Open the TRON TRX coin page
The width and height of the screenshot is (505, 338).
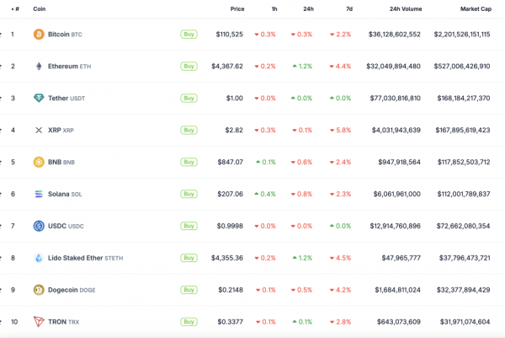63,321
